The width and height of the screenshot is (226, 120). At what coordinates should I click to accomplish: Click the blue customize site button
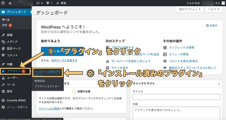point(62,51)
